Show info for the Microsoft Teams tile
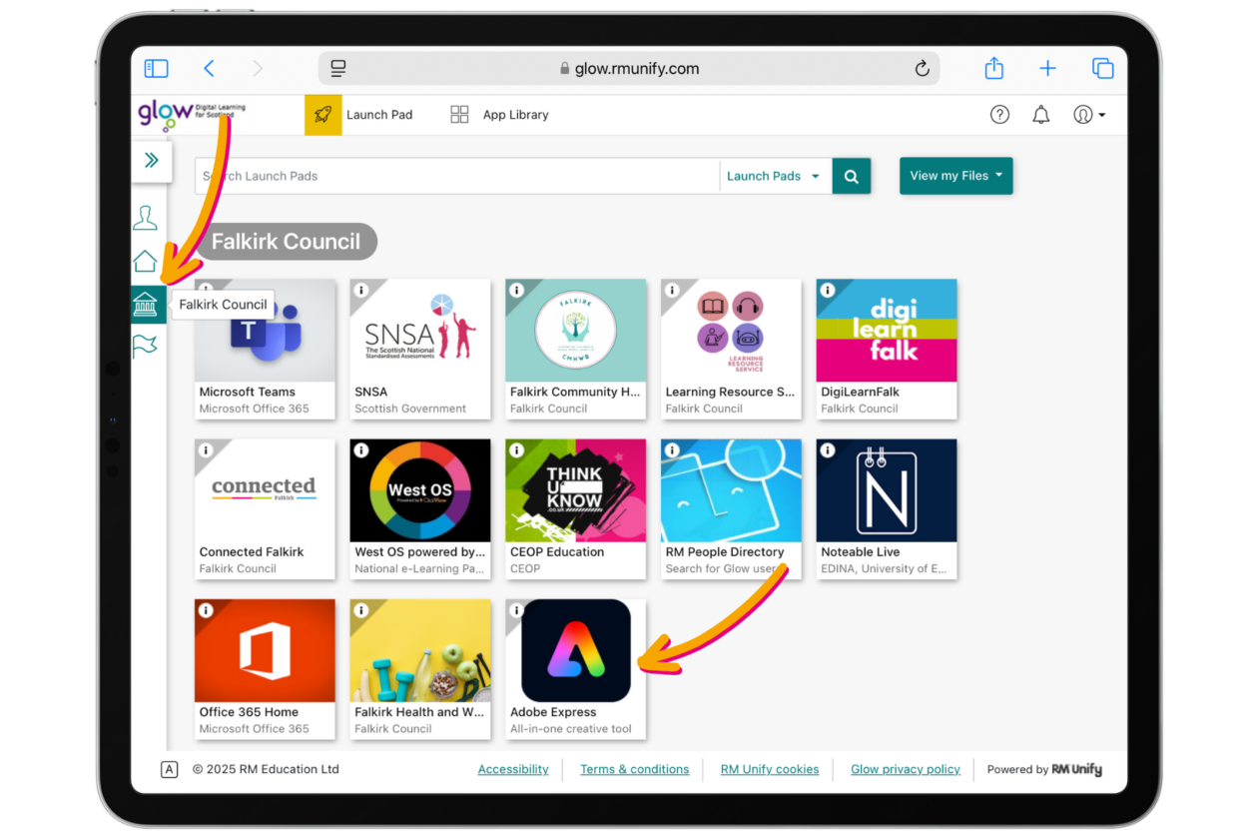 click(x=207, y=291)
